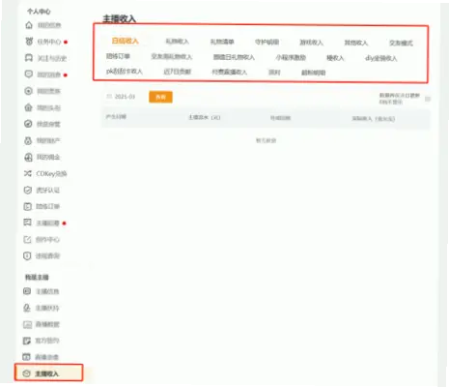Open 我的佣金 in the sidebar
Image resolution: width=449 pixels, height=387 pixels.
[42, 157]
